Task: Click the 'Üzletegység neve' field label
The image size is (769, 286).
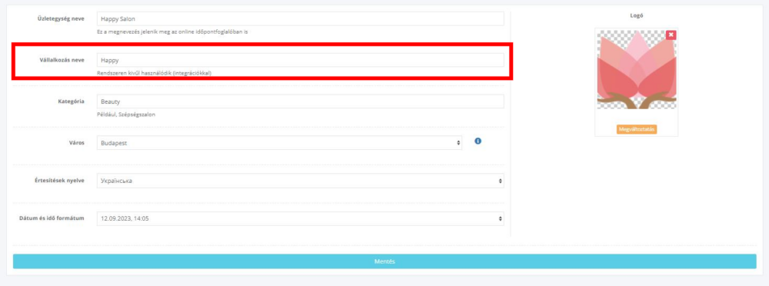Action: point(61,18)
